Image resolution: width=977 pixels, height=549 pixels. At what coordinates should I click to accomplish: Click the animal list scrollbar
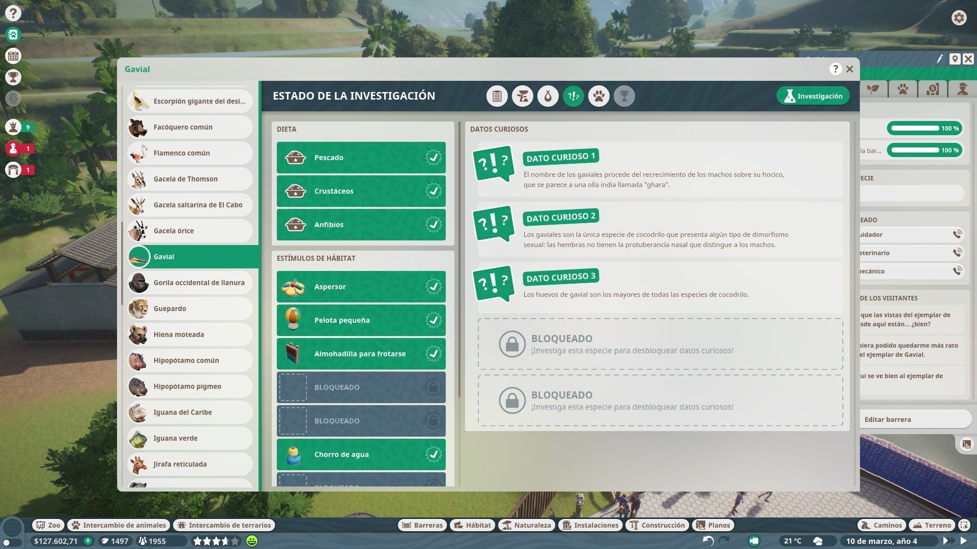point(122,264)
